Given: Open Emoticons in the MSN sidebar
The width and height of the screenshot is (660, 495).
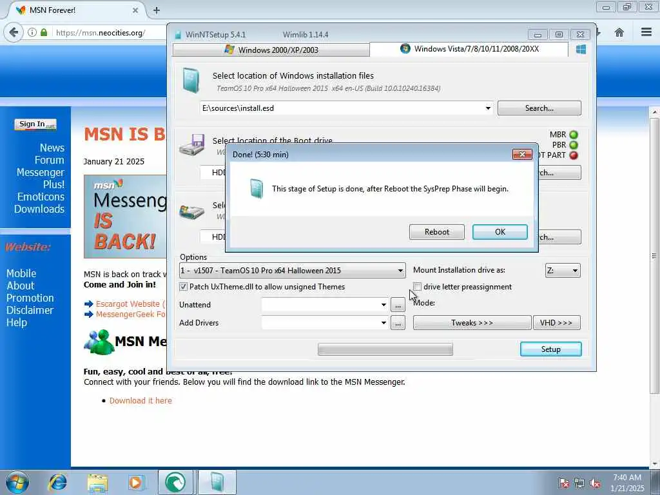Looking at the screenshot, I should click(41, 197).
